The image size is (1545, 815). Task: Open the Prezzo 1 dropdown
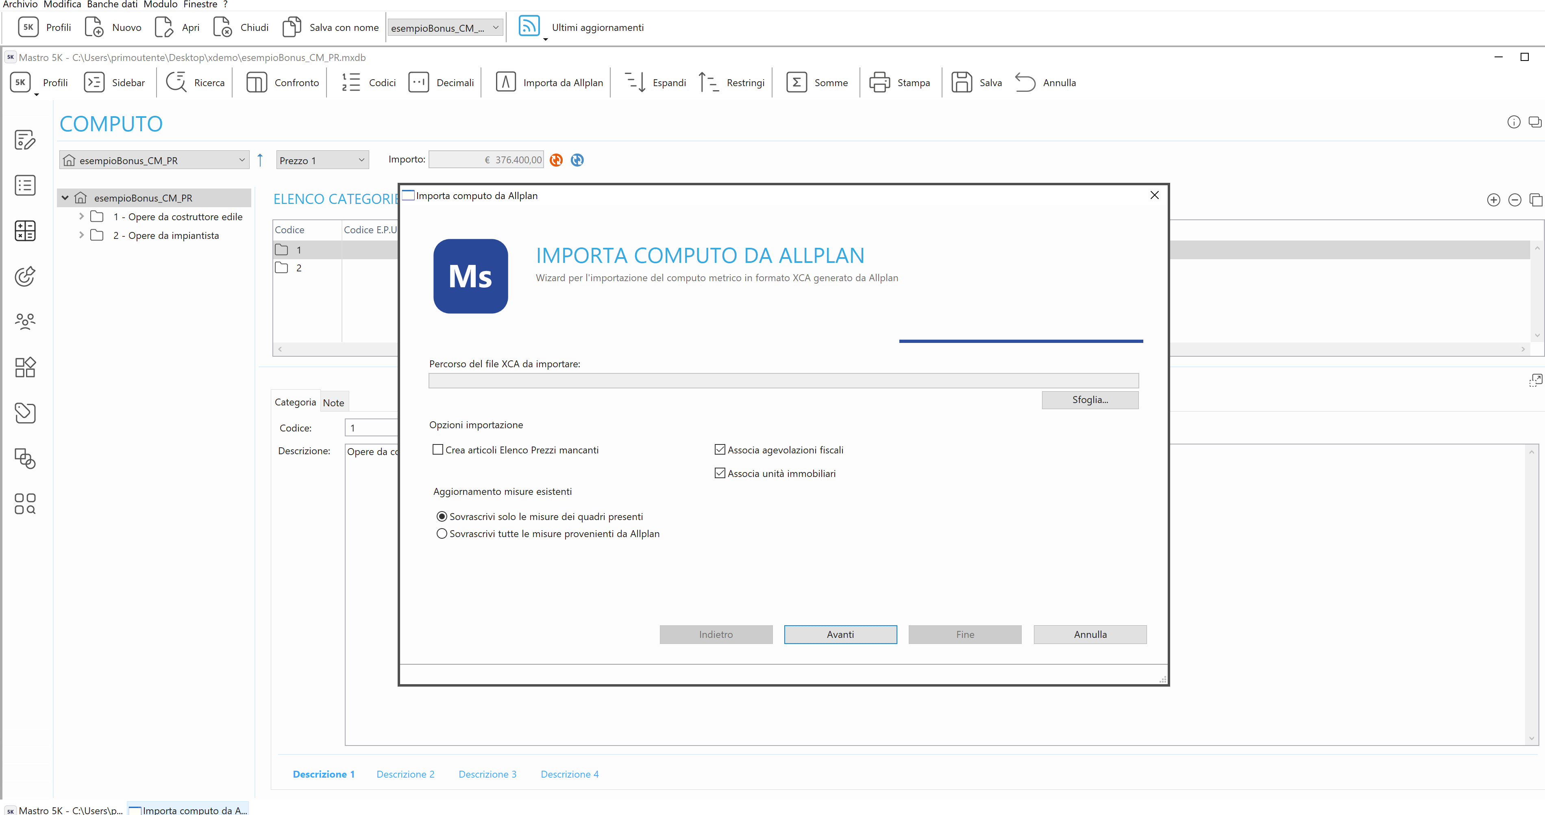[322, 160]
